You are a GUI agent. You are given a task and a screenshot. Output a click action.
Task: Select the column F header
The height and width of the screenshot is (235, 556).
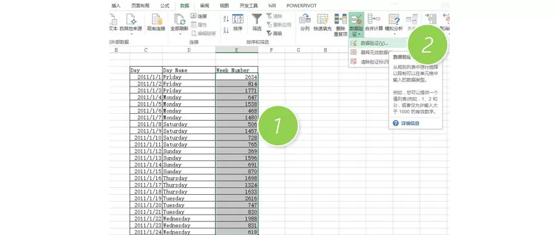tap(271, 50)
